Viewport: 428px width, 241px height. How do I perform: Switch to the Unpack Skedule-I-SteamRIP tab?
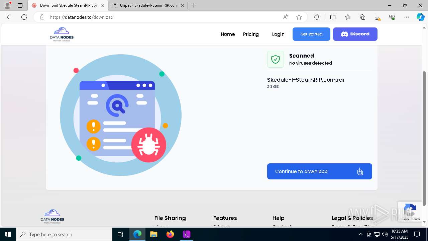pos(148,5)
